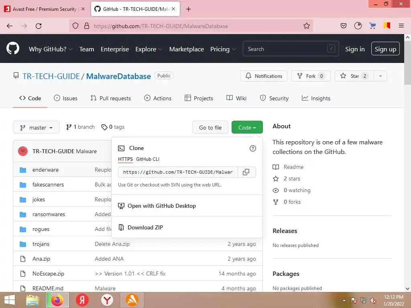Open Firefox from the taskbar
This screenshot has width=411, height=308.
(57, 300)
